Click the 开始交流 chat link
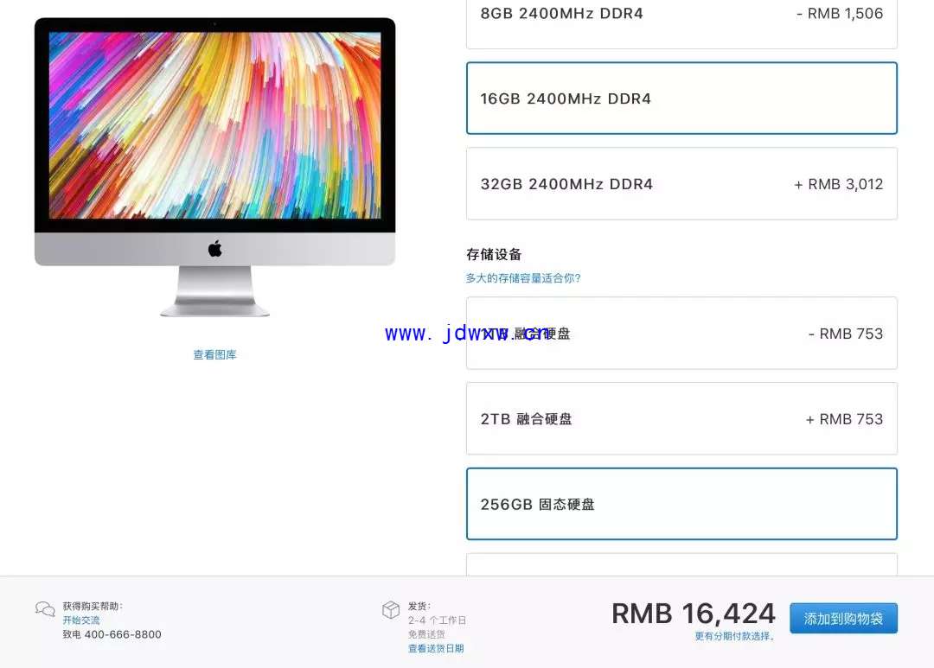The image size is (934, 668). pos(81,620)
